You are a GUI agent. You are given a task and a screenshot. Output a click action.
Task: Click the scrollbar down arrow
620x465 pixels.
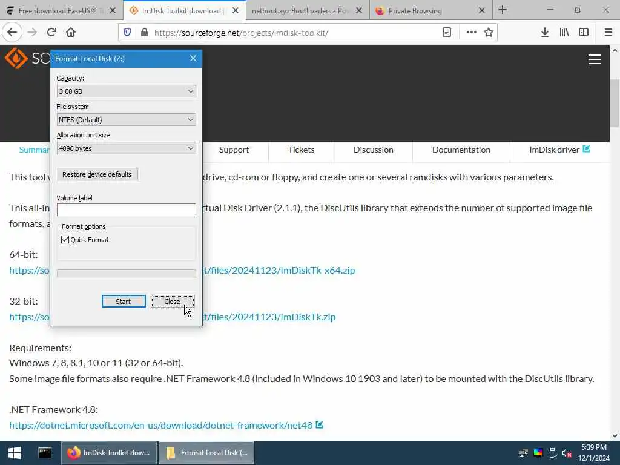615,436
